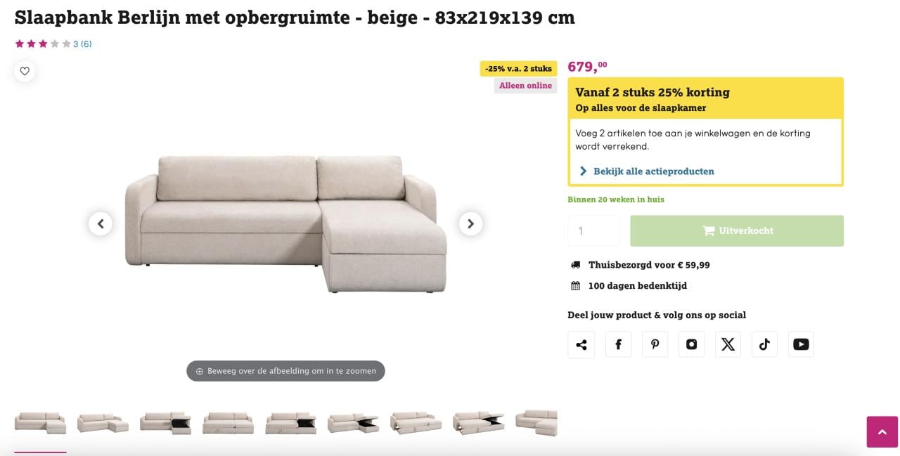Click the -25% v.a. 2 stuks badge
Image resolution: width=900 pixels, height=456 pixels.
point(517,68)
